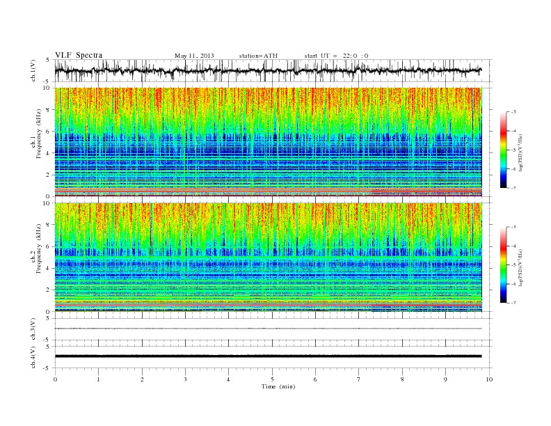Click time axis tick label "0"
Screen dimensions: 551x426
point(55,379)
